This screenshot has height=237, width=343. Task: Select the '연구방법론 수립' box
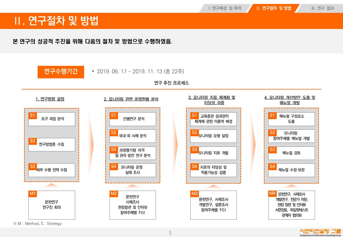point(52,145)
